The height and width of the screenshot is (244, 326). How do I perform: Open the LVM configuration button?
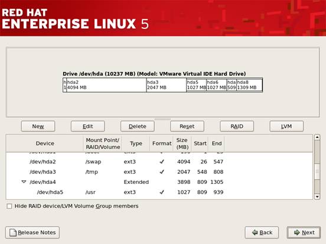coord(286,126)
